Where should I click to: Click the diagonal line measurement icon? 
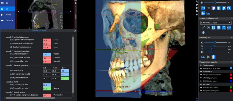(x=224, y=27)
